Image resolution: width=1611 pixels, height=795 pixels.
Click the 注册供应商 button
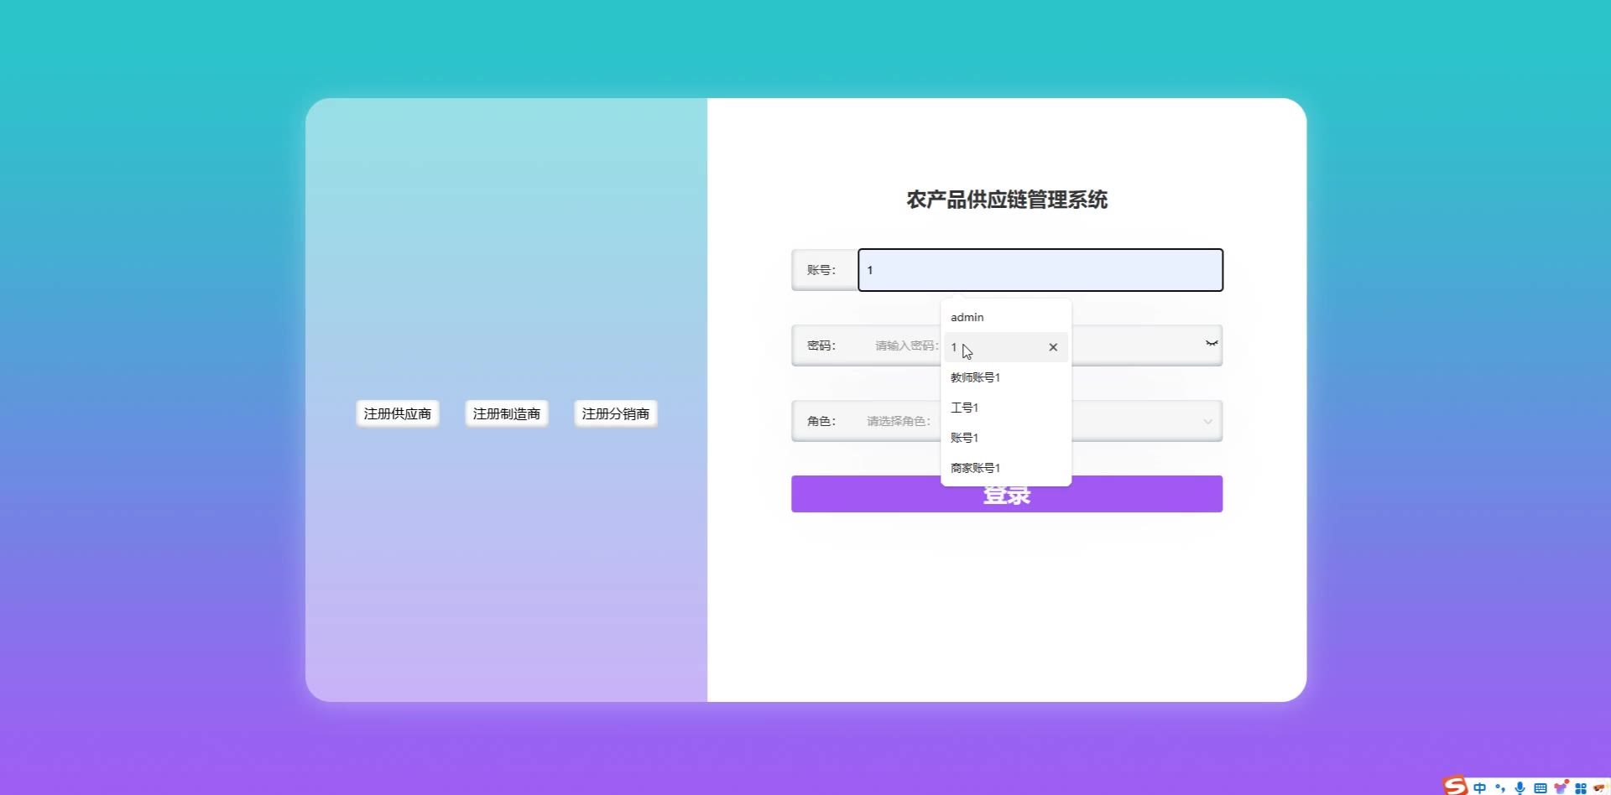(x=398, y=413)
